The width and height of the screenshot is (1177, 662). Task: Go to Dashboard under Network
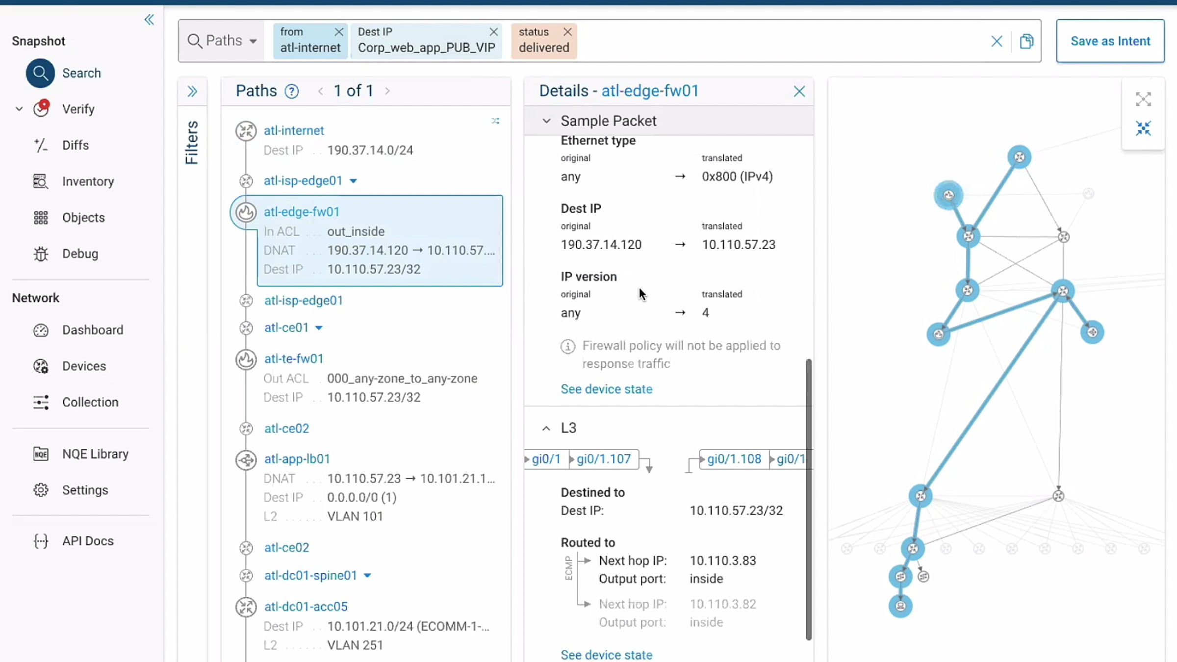(93, 330)
